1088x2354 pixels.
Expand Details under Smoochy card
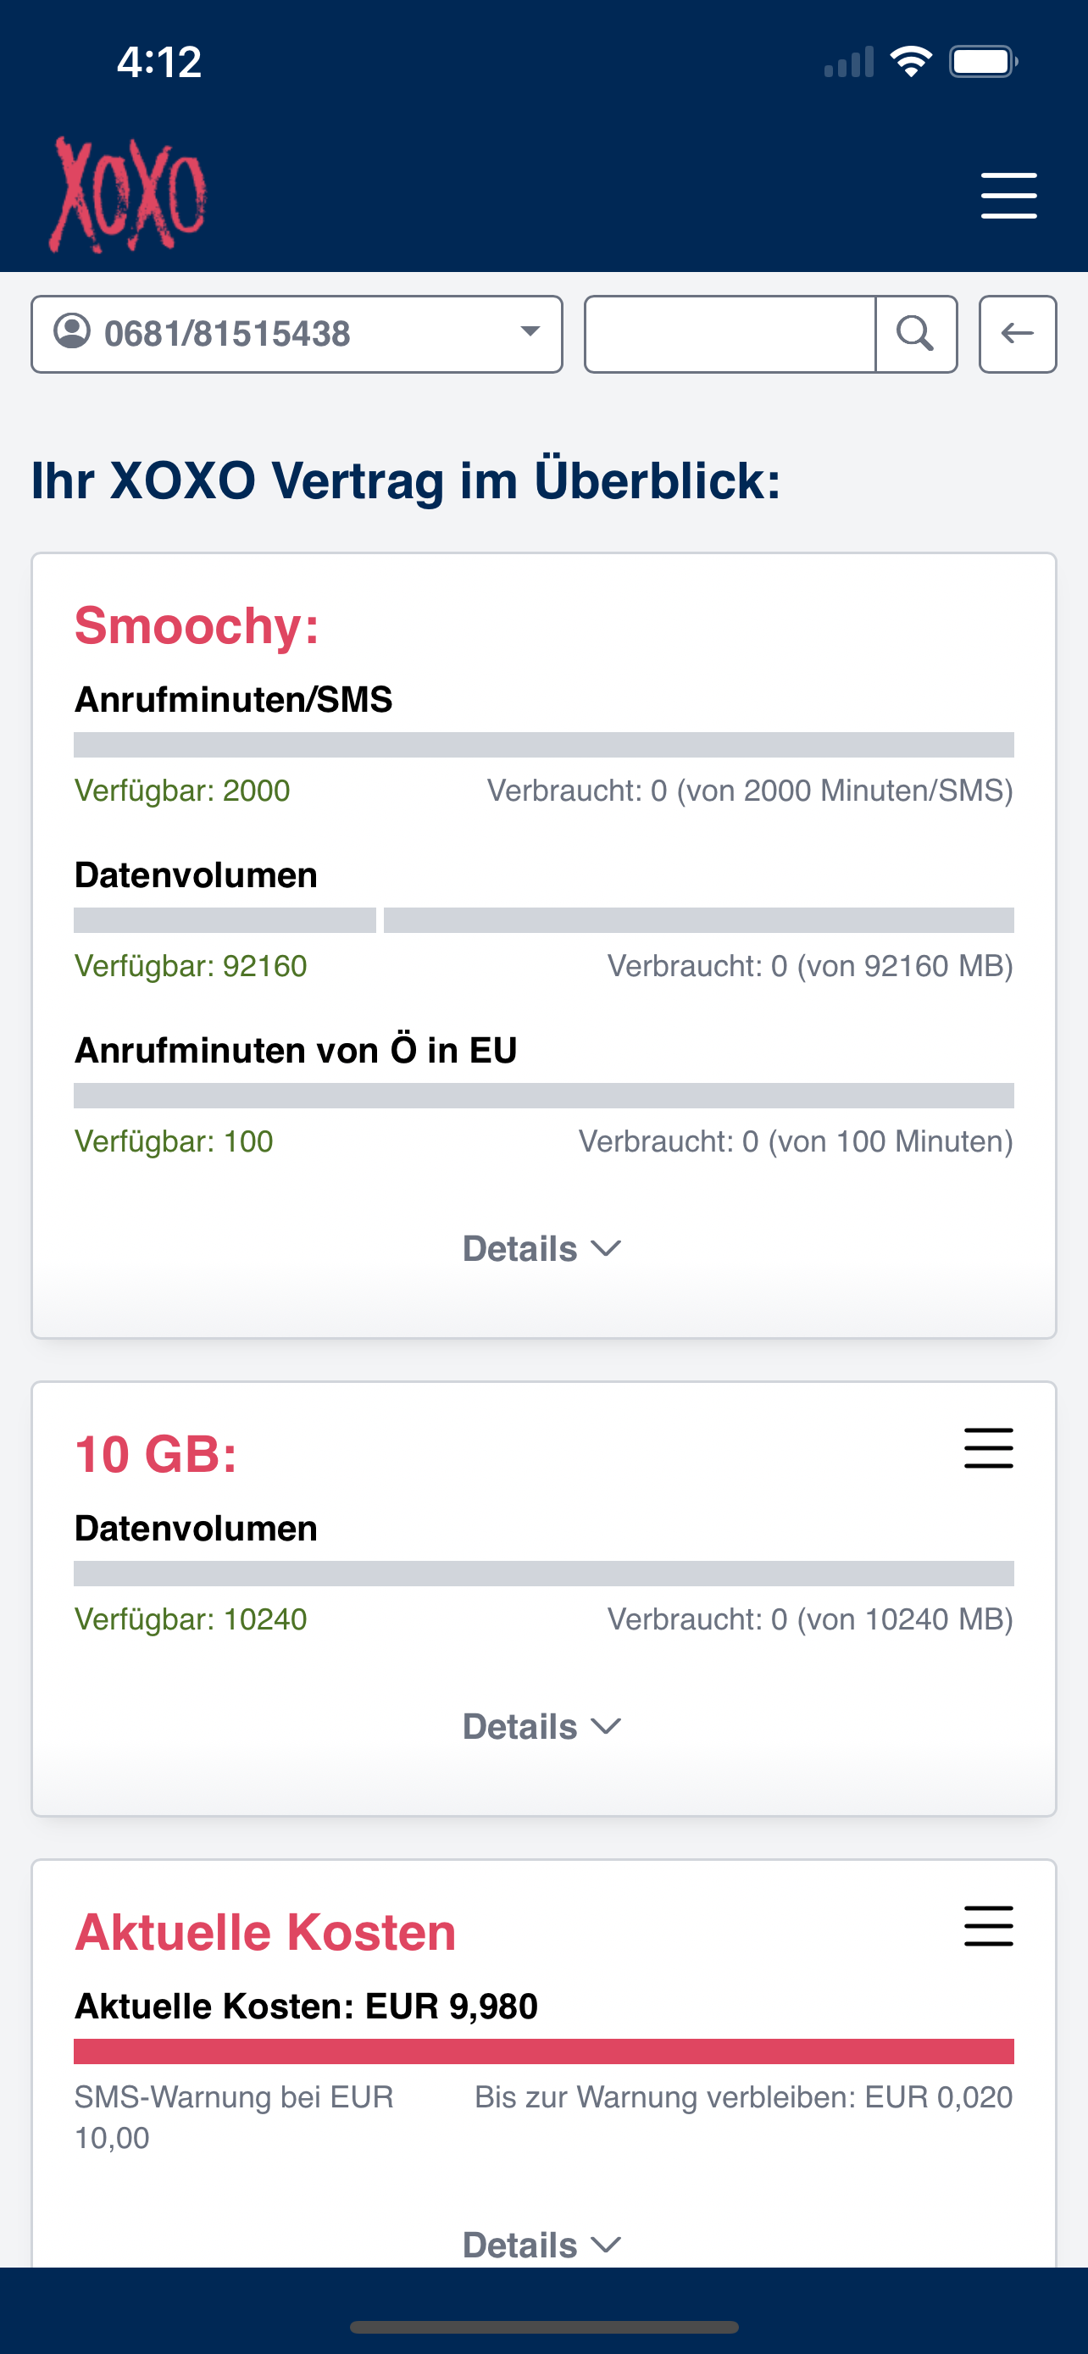coord(542,1249)
